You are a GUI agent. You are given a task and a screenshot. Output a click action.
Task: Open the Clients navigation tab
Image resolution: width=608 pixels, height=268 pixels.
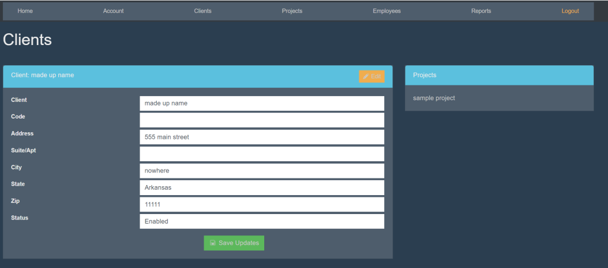[x=202, y=11]
